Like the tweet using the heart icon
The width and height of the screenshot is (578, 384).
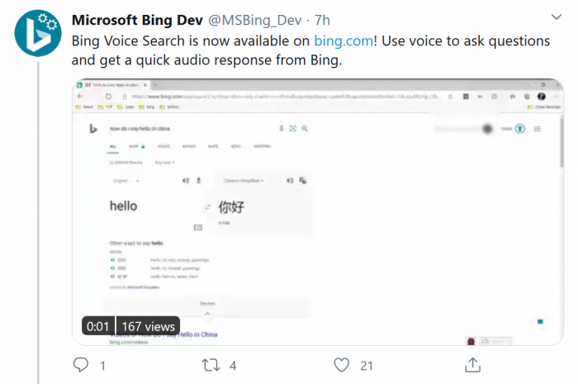[x=341, y=364]
